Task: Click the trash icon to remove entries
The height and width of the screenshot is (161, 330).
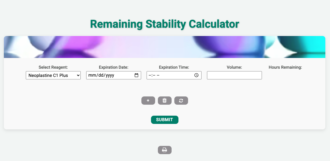Action: (165, 101)
